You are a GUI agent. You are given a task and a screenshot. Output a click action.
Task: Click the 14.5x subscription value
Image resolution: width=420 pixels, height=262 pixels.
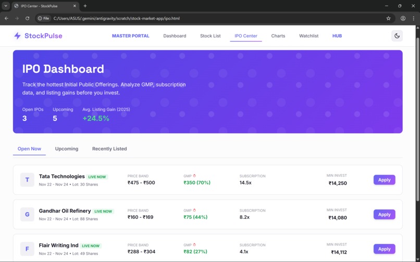(245, 182)
